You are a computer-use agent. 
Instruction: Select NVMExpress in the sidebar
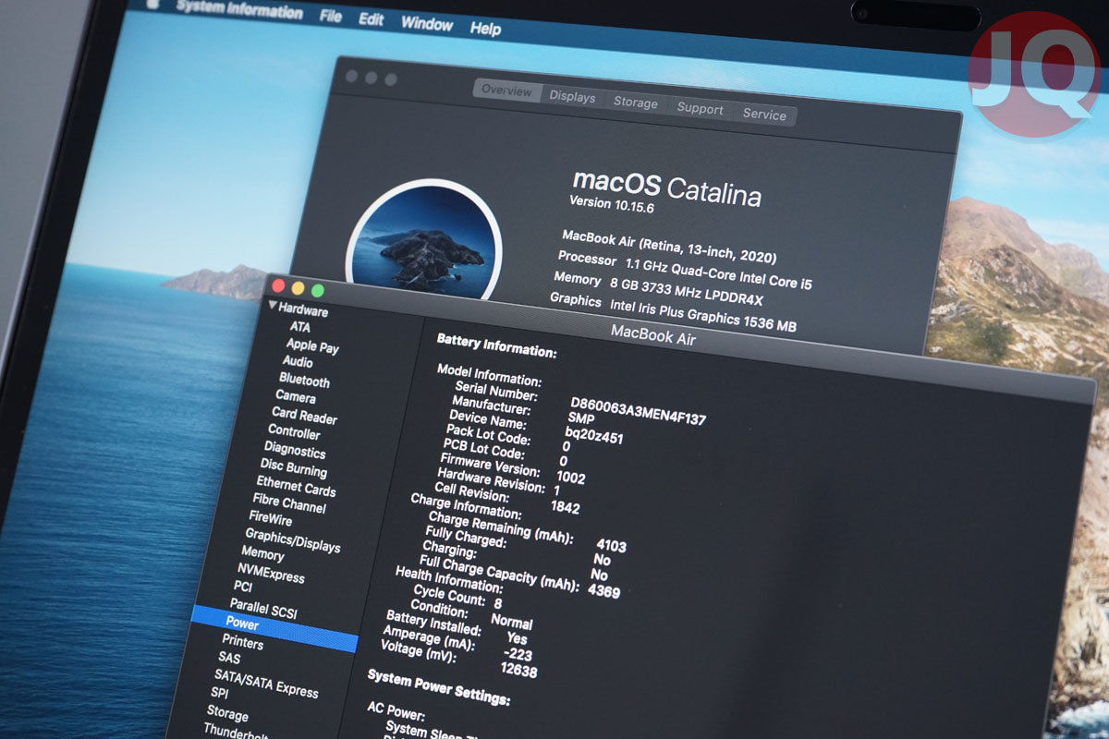tap(271, 573)
